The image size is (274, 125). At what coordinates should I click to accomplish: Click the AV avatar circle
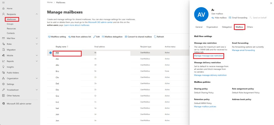(201, 14)
